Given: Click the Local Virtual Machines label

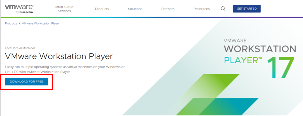Looking at the screenshot, I should point(20,48).
